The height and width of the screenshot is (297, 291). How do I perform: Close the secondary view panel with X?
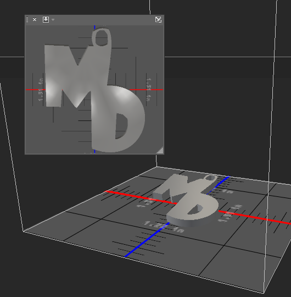pos(35,19)
